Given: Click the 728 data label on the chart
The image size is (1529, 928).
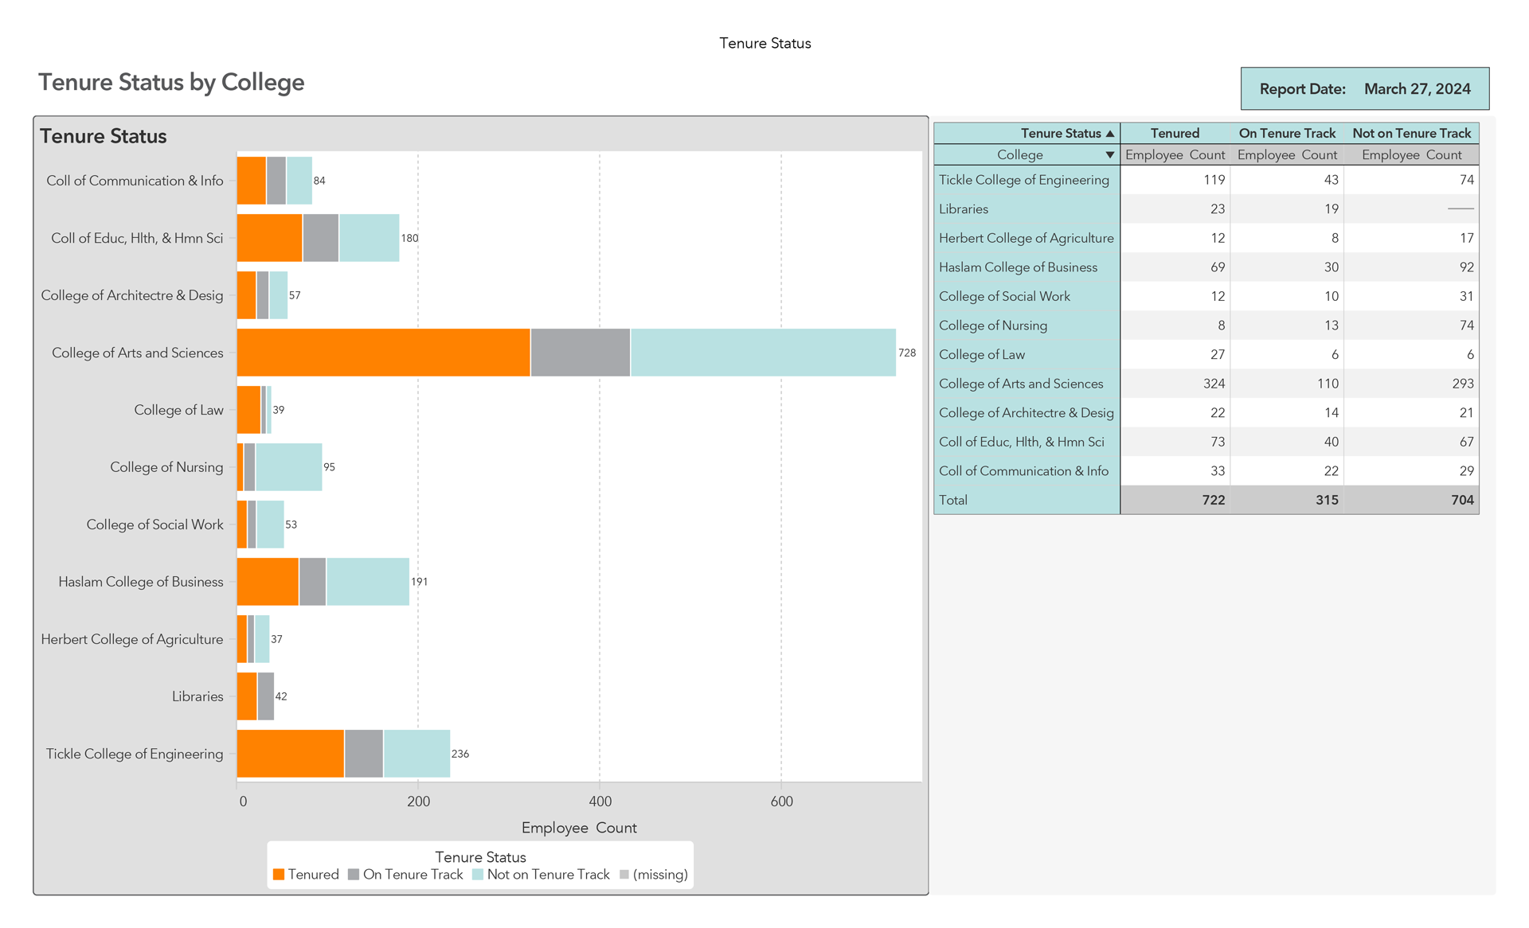Looking at the screenshot, I should coord(907,353).
